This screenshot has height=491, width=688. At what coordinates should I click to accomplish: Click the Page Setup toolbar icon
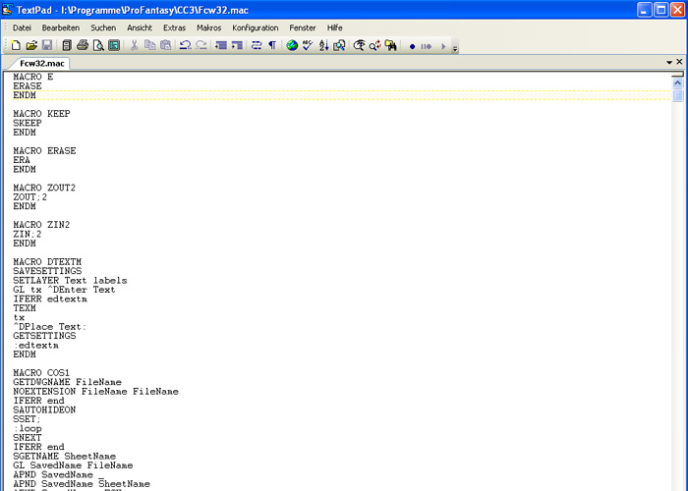114,45
